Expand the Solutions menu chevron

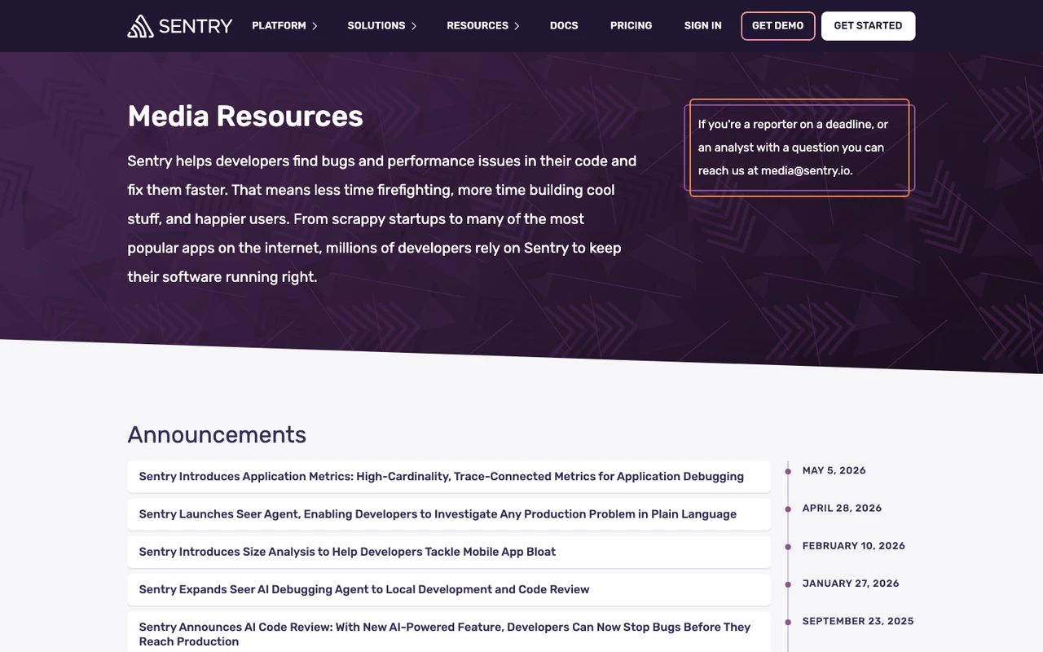[x=413, y=26]
